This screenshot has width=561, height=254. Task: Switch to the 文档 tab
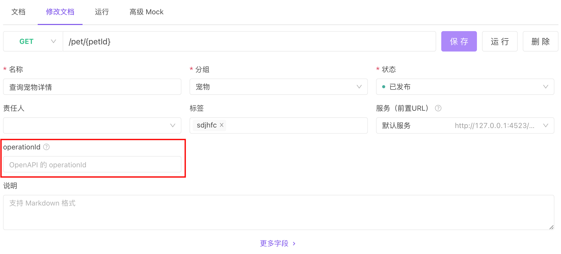click(x=18, y=12)
